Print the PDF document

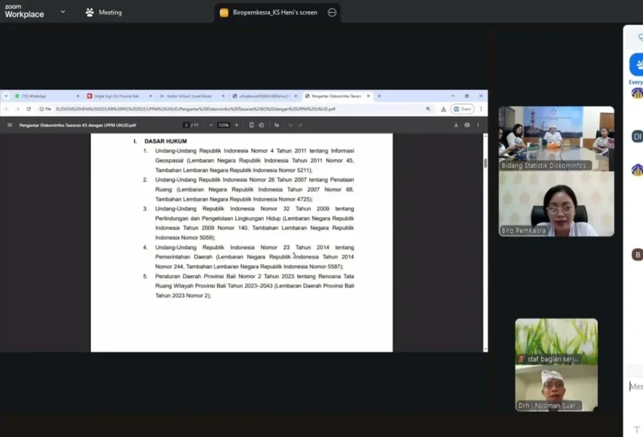[x=467, y=125]
